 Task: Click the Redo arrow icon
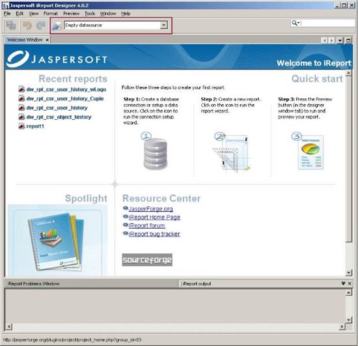(41, 25)
